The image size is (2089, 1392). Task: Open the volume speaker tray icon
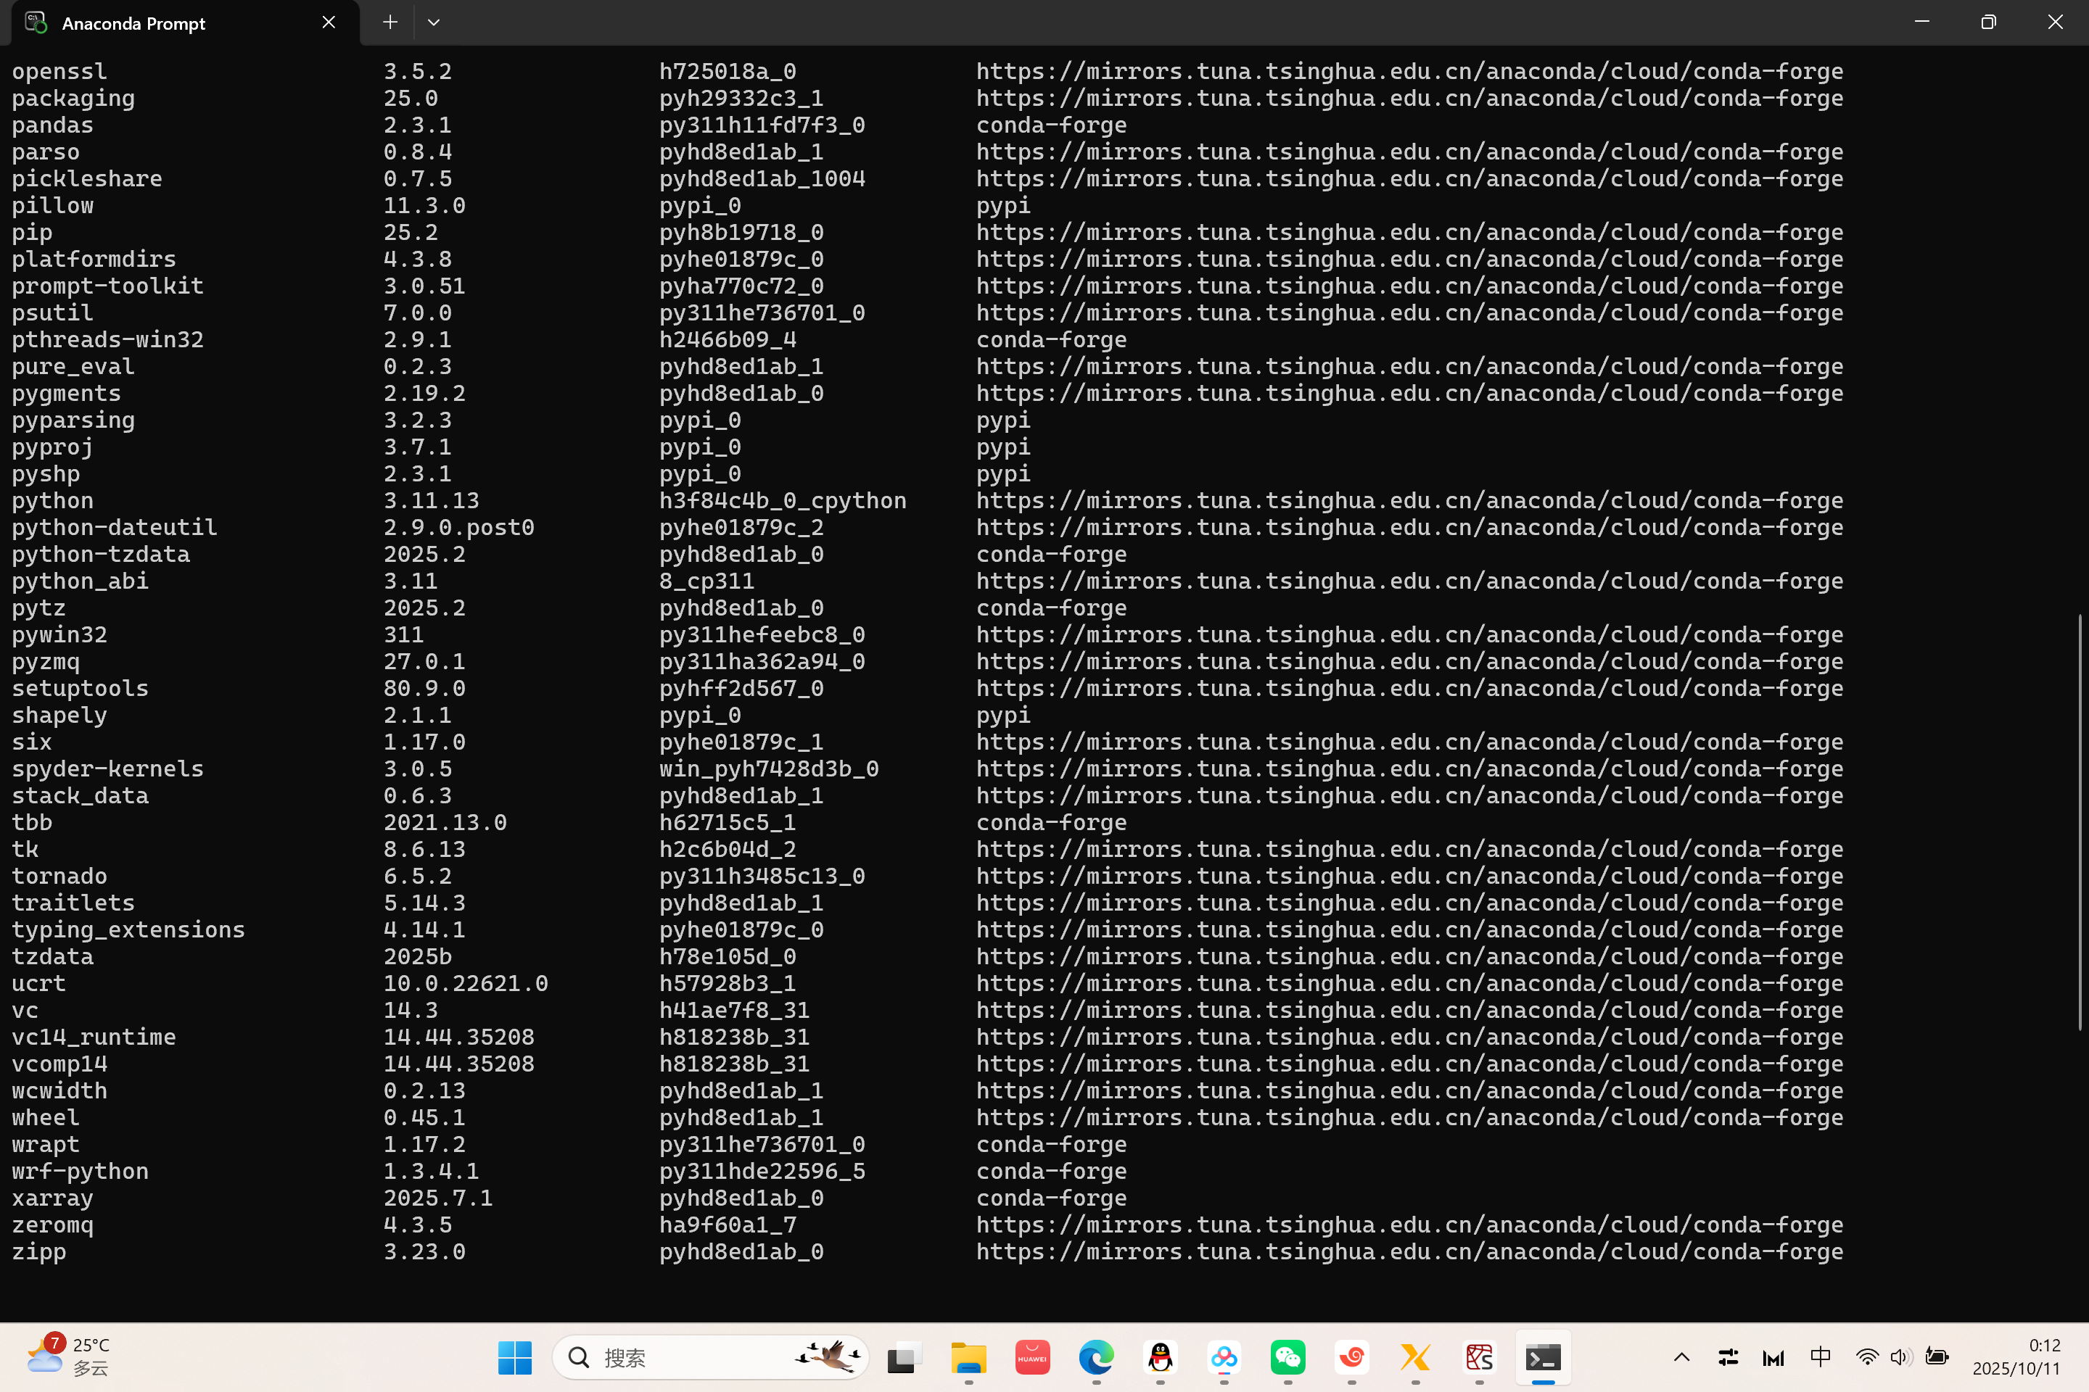click(1900, 1357)
